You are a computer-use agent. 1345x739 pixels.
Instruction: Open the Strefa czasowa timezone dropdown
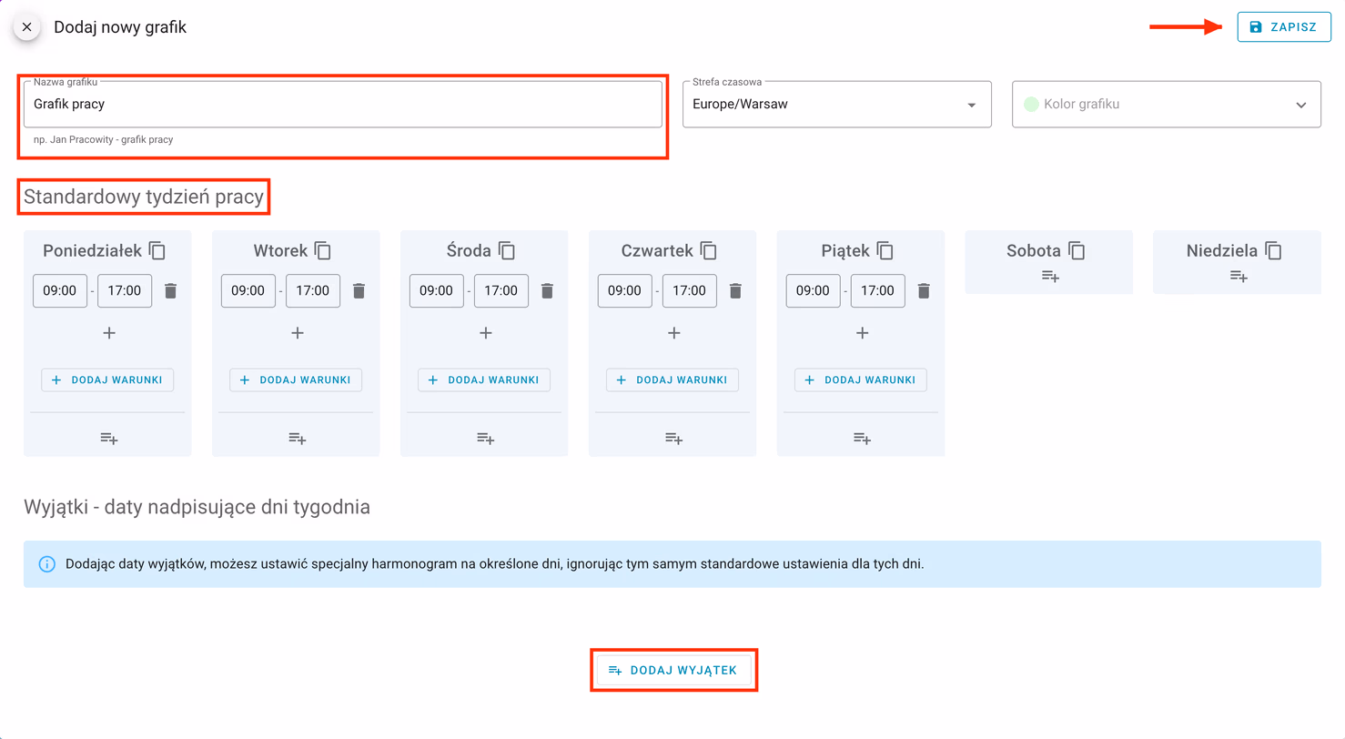click(x=837, y=104)
